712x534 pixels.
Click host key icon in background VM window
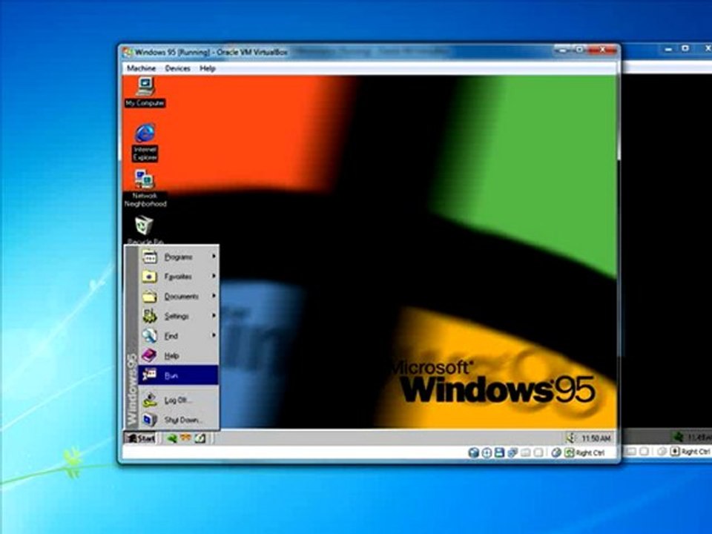click(x=675, y=452)
